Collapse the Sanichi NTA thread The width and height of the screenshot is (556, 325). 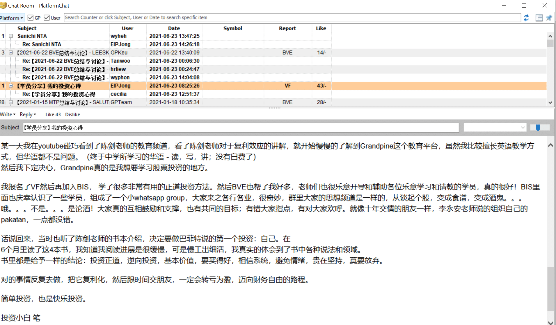pyautogui.click(x=11, y=36)
